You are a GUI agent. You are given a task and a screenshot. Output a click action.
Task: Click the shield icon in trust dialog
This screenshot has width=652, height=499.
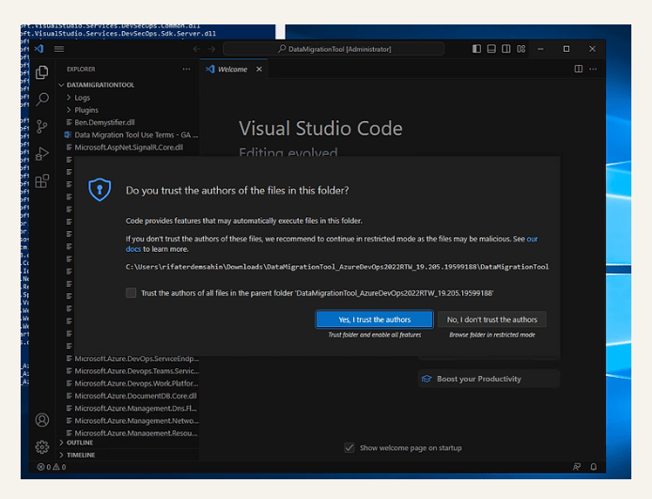(100, 190)
